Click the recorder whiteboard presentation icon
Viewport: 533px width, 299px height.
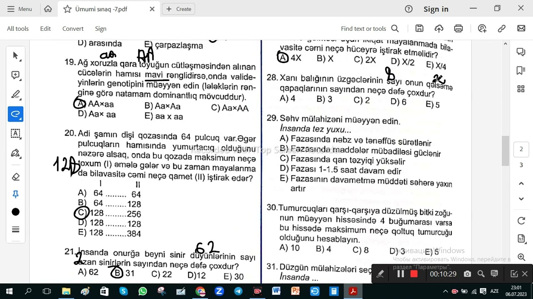[494, 274]
